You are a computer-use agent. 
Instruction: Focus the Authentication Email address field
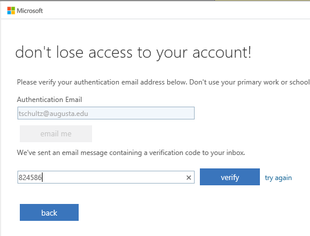[106, 113]
